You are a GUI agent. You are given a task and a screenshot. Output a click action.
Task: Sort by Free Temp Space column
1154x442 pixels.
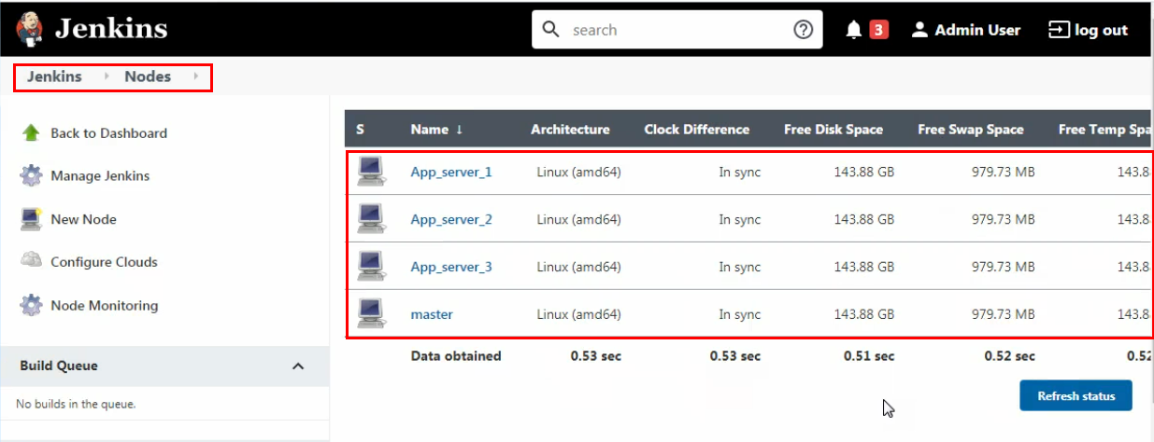[x=1104, y=130]
